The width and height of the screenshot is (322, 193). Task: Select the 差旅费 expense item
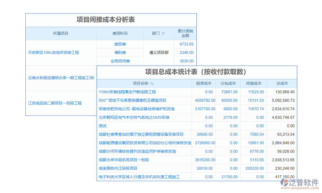click(x=120, y=44)
